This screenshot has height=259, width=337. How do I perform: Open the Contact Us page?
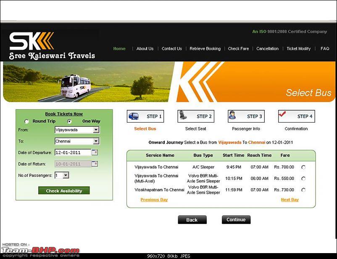172,49
